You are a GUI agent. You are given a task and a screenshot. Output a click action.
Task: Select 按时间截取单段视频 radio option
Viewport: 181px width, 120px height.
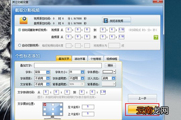click(19, 30)
